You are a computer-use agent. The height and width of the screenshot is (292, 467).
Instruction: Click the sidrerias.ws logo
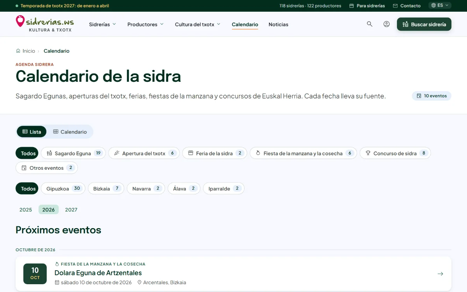(45, 24)
